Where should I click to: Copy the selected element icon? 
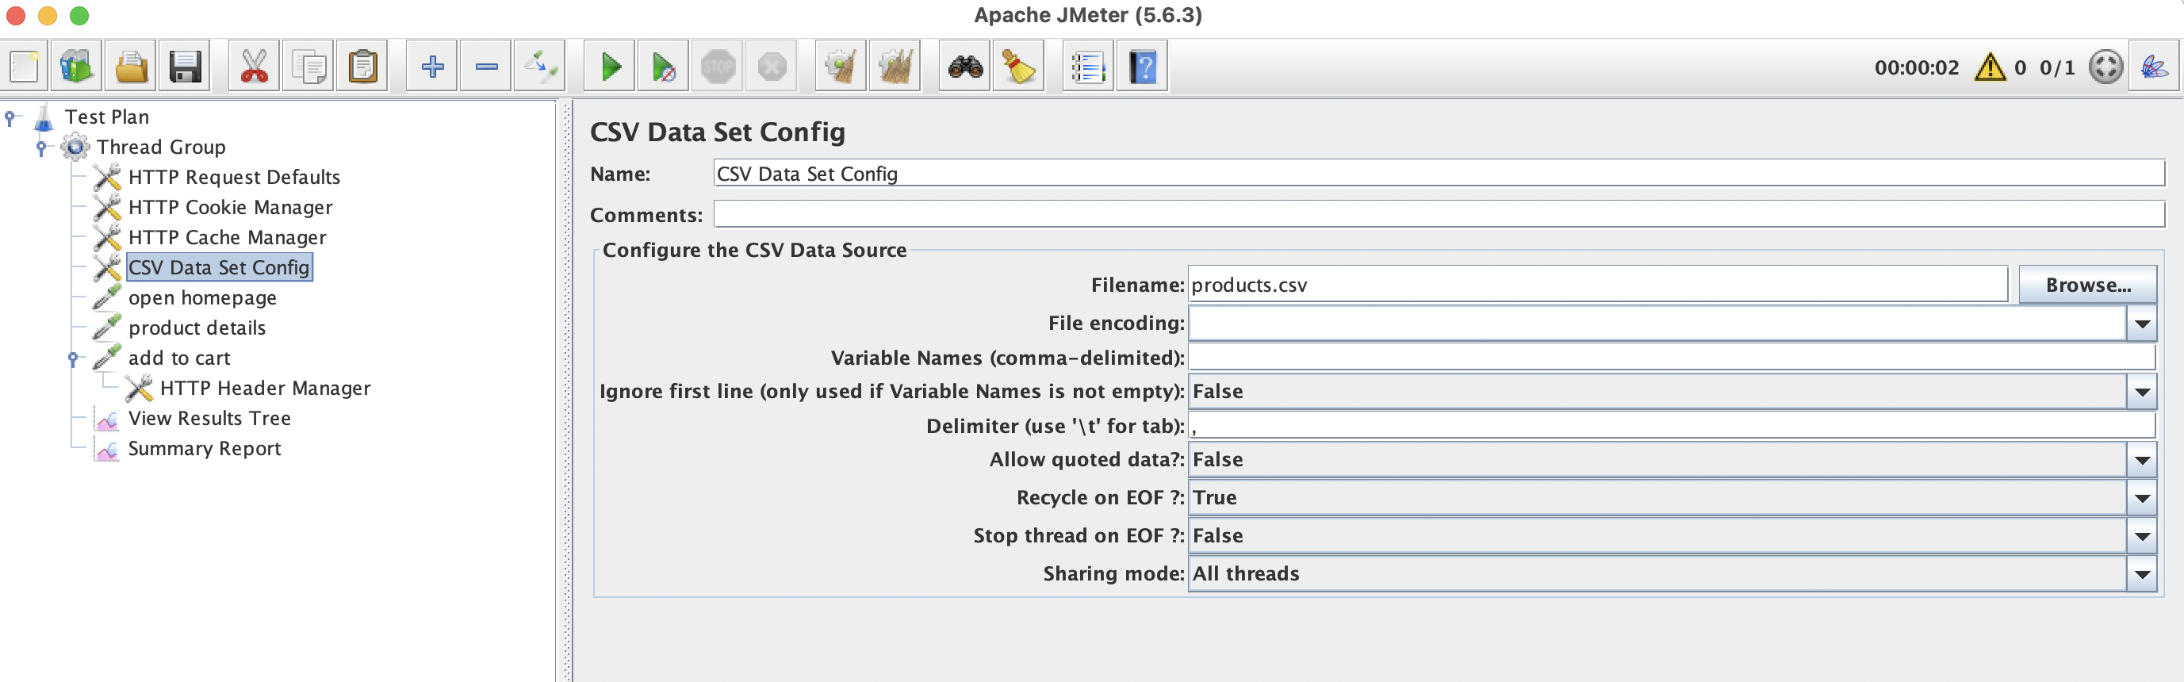[x=308, y=66]
